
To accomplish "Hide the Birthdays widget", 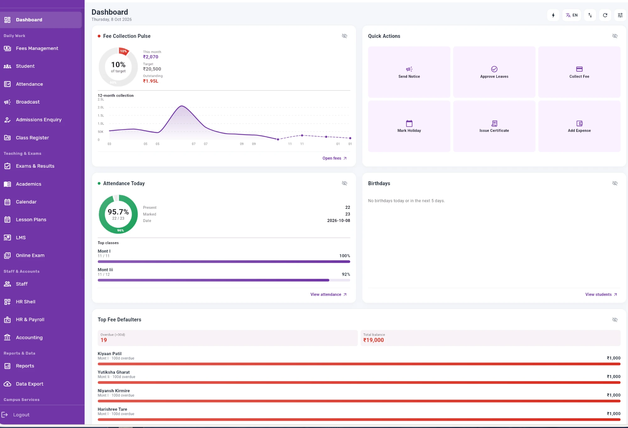I will tap(615, 183).
